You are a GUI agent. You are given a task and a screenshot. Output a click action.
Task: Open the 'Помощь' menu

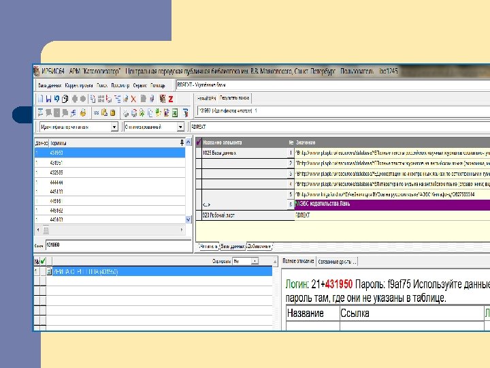click(157, 85)
